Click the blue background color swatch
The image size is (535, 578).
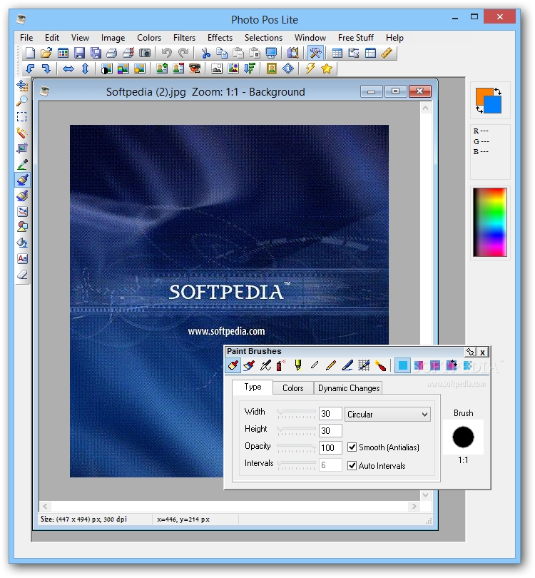[x=494, y=106]
